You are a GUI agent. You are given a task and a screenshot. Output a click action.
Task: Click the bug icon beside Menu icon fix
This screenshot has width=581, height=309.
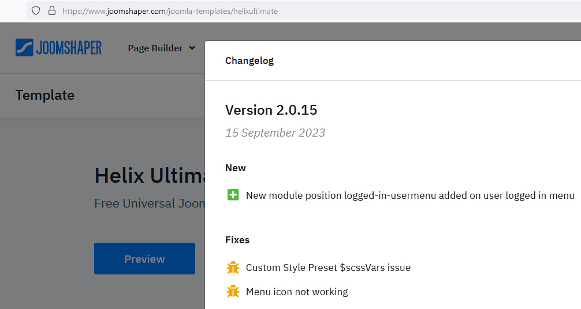click(233, 292)
